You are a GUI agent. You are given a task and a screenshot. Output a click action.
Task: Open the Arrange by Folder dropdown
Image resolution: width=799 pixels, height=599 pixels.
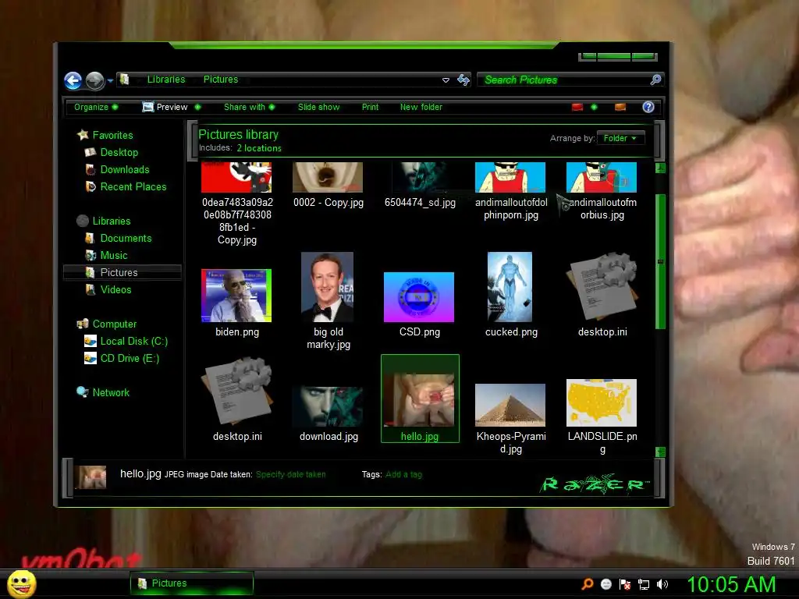click(x=620, y=138)
